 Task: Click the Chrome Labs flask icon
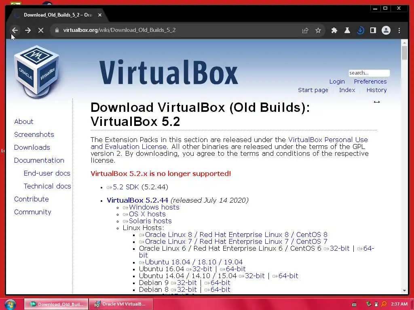point(347,30)
